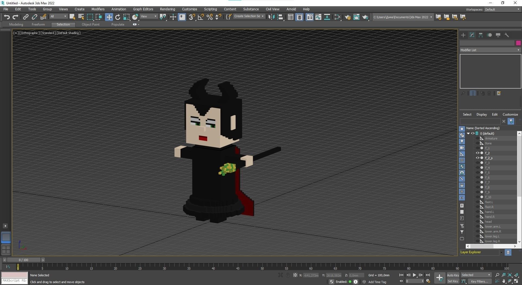Open Rendered Frame Window
Image resolution: width=522 pixels, height=285 pixels.
356,17
